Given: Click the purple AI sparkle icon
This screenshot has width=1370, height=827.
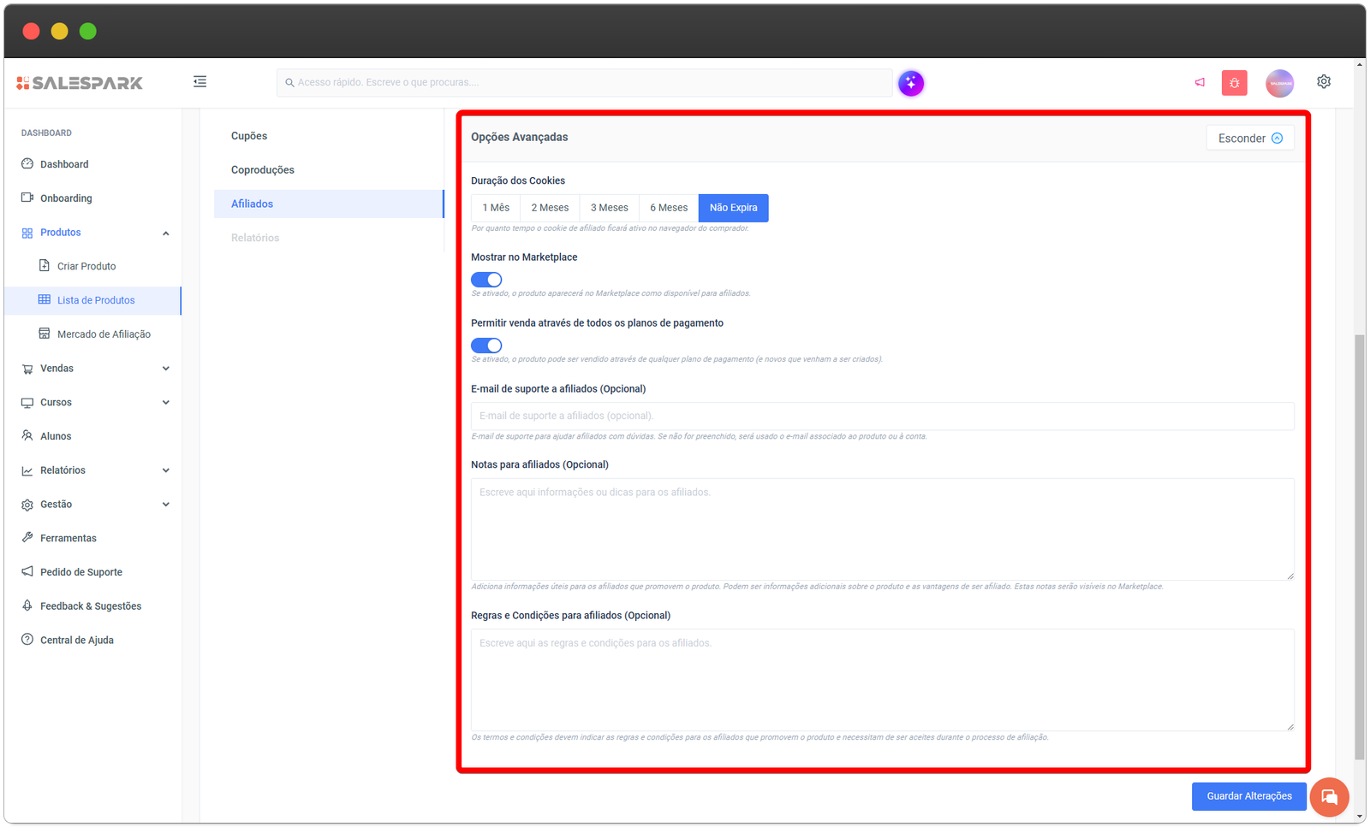Looking at the screenshot, I should [911, 83].
